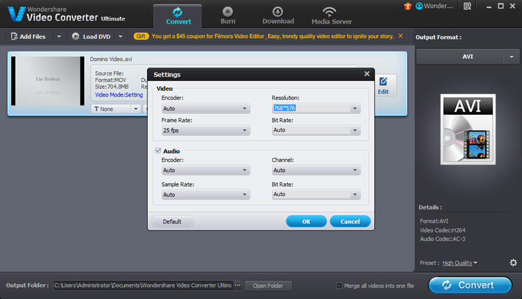
Task: Click the yellow Gift badge
Action: (141, 36)
